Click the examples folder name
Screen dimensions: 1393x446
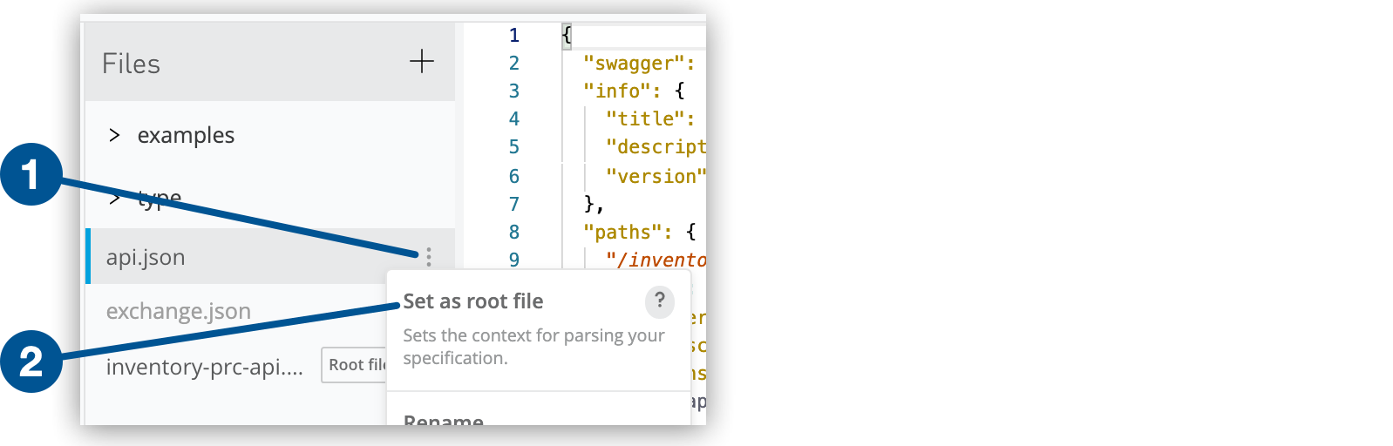(x=186, y=135)
